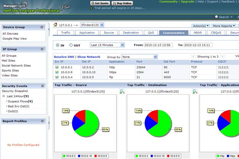
Task: Zoom icon beside Top Traffic Destination chart
Action: (x=195, y=91)
